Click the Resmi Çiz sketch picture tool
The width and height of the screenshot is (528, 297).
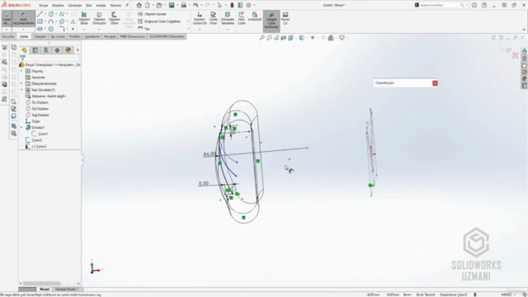285,18
